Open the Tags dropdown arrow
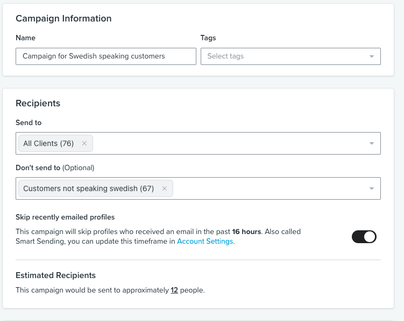 pos(371,56)
